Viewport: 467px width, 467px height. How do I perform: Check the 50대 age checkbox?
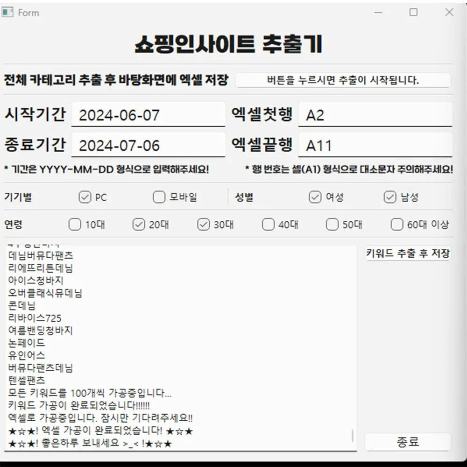pyautogui.click(x=332, y=225)
